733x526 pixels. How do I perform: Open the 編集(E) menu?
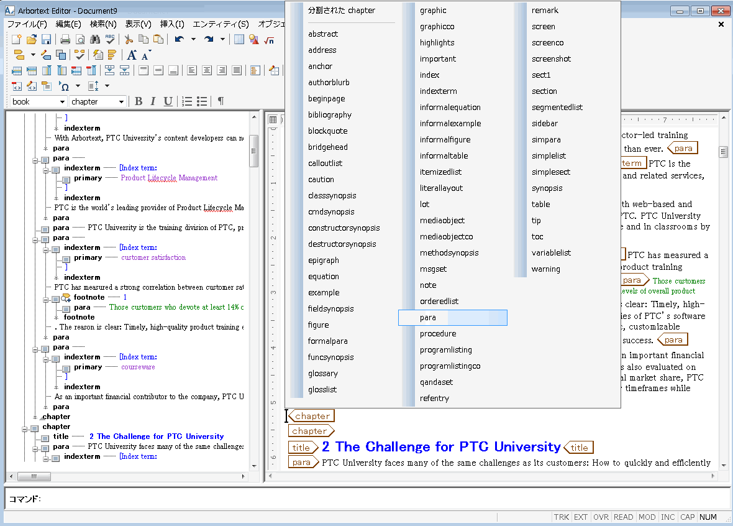point(68,24)
